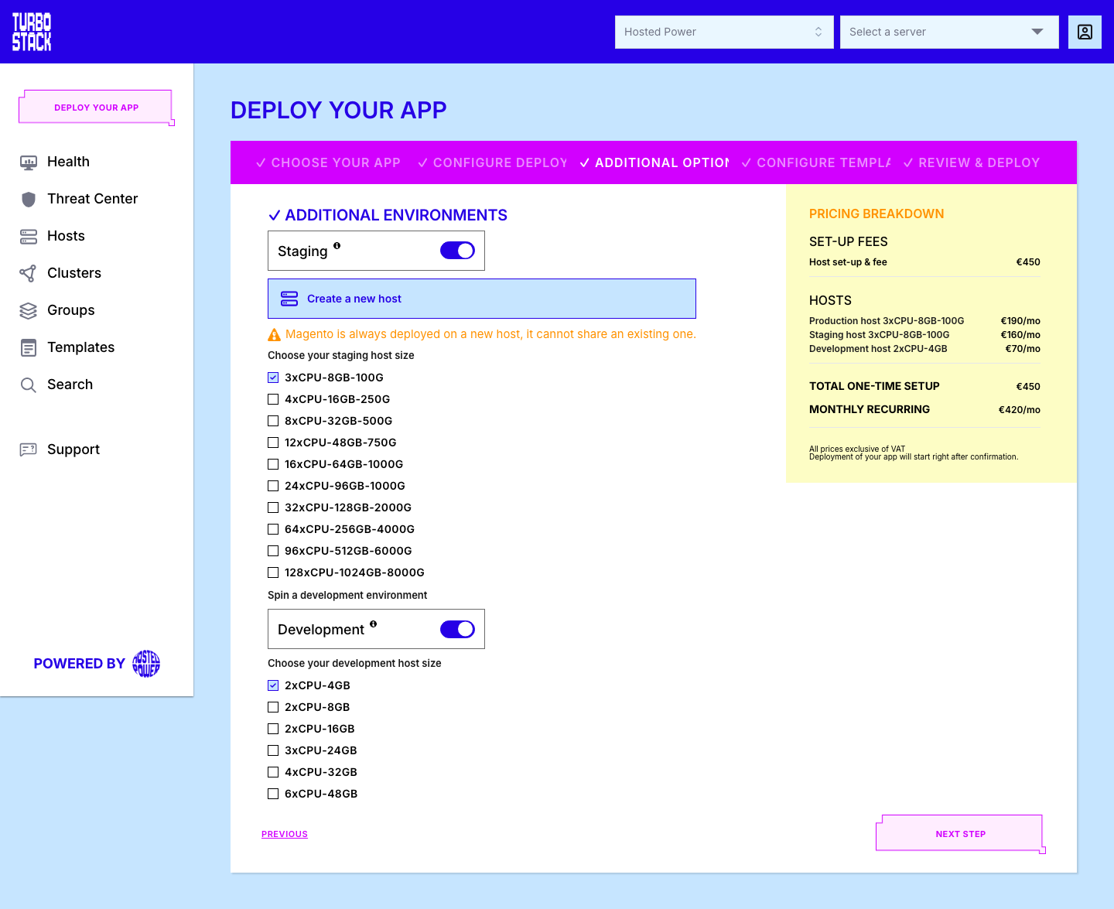
Task: Click the Development info icon
Action: 373,624
